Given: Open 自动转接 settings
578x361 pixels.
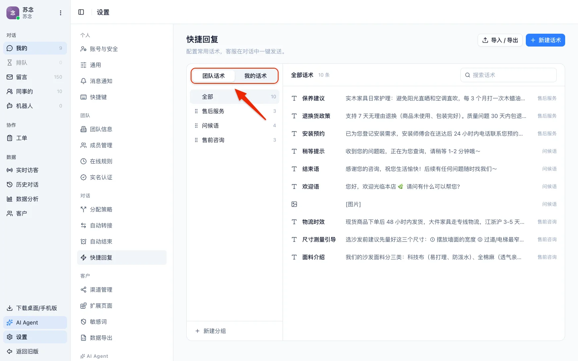Looking at the screenshot, I should tap(122, 225).
